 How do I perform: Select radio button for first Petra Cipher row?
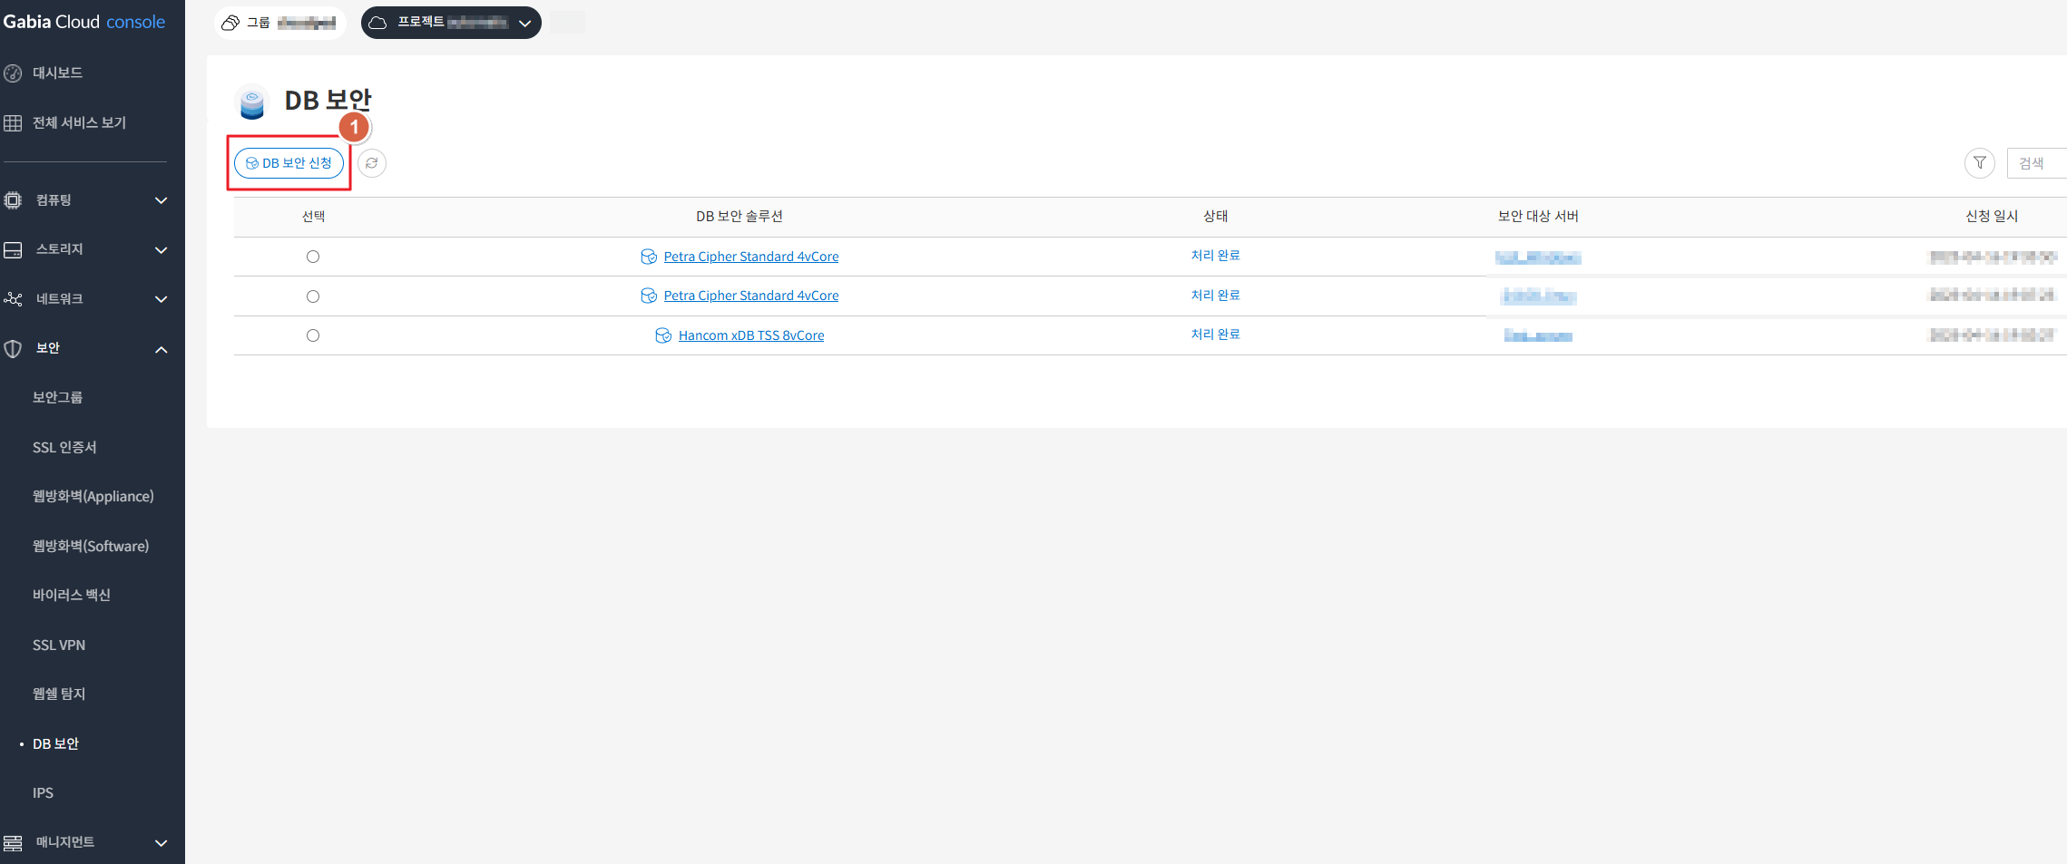pos(313,257)
